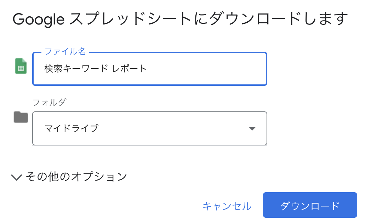
Task: Click the word Google in the title
Action: pos(39,19)
